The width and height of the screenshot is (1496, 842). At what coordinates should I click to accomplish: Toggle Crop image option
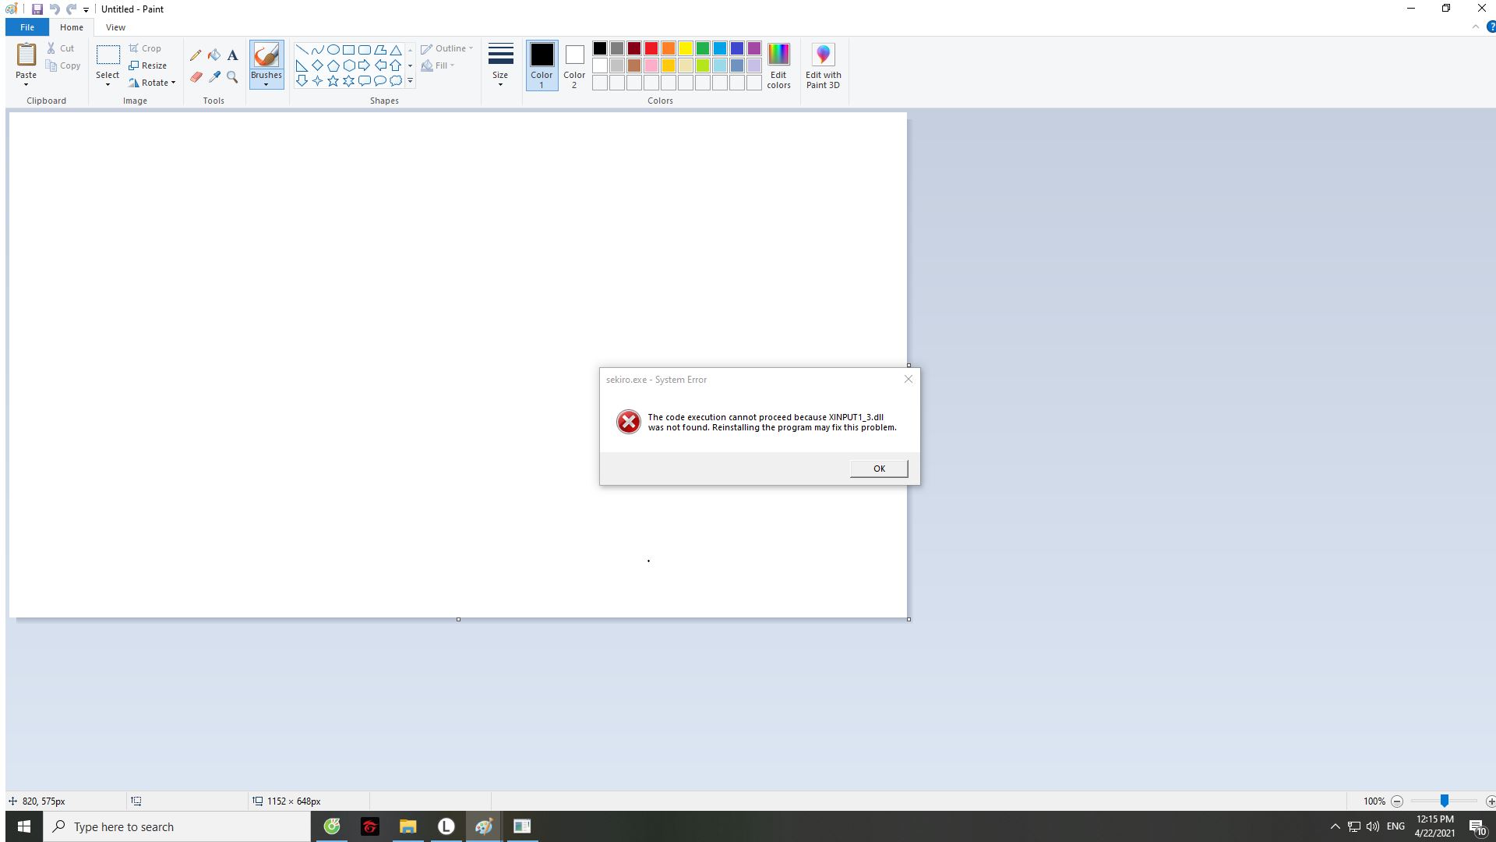[x=146, y=48]
